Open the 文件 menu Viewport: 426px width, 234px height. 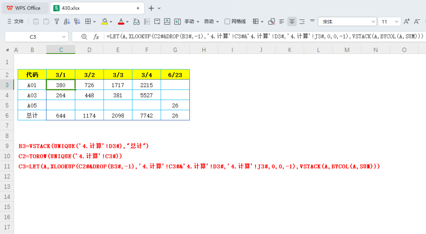[16, 22]
